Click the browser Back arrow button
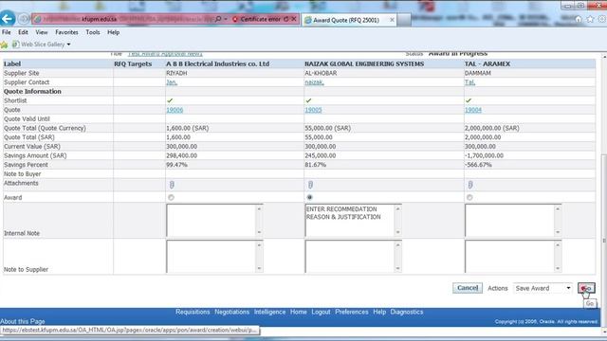The height and width of the screenshot is (341, 607). pyautogui.click(x=8, y=19)
